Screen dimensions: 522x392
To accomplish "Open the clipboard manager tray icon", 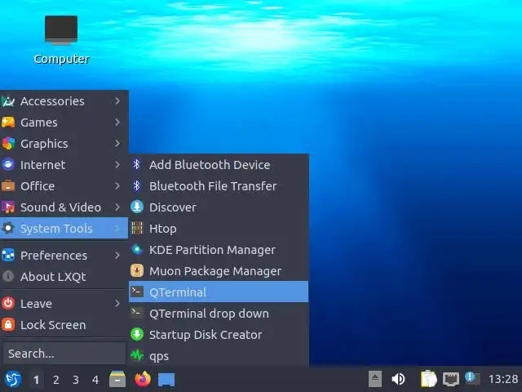I will click(429, 379).
